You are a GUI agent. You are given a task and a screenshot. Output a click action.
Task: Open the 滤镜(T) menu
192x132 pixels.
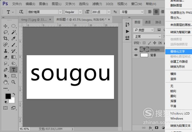[97, 4]
